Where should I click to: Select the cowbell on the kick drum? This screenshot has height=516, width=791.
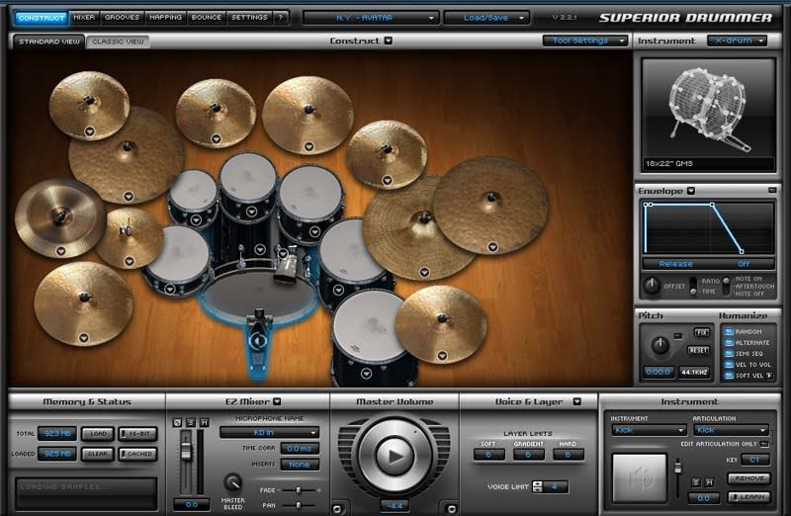pyautogui.click(x=288, y=266)
